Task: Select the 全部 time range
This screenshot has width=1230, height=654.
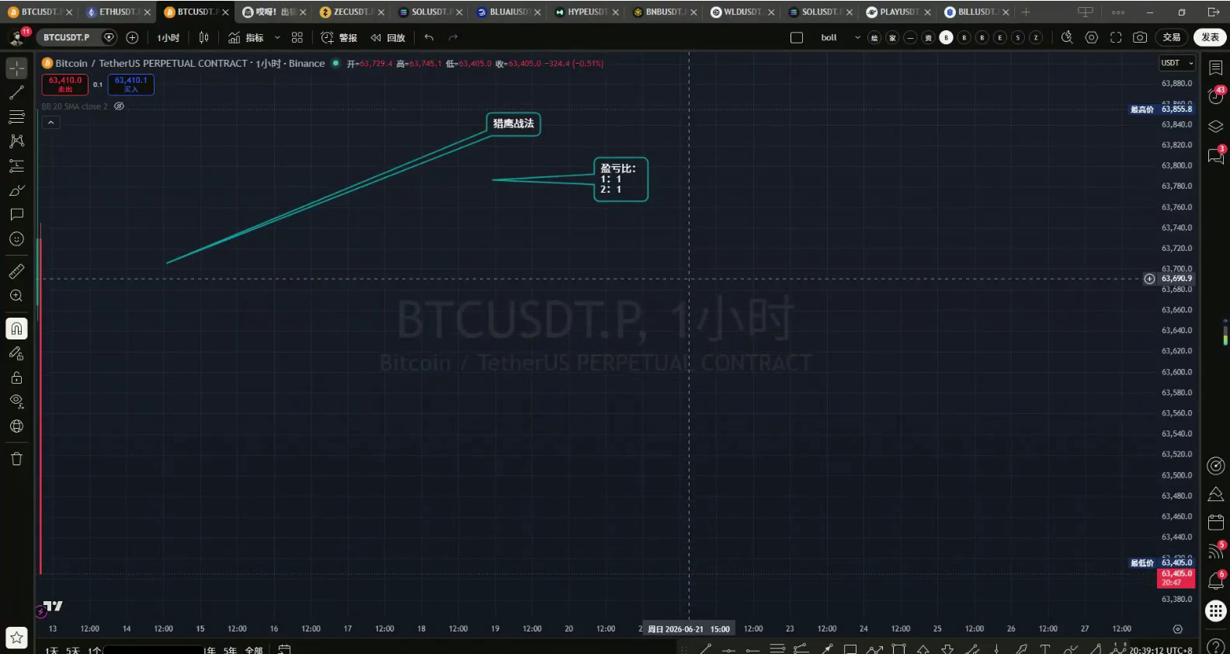Action: pos(254,650)
